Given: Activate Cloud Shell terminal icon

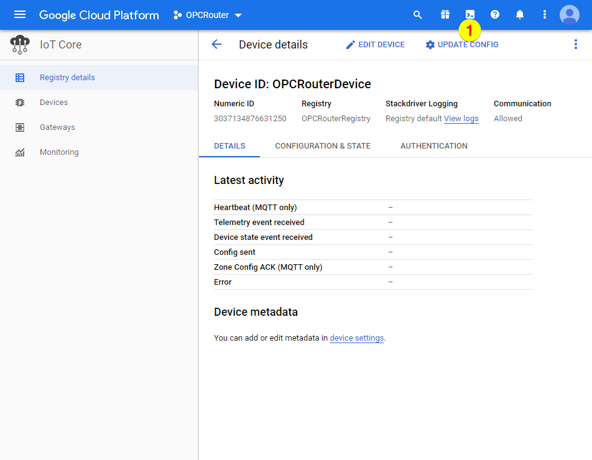Looking at the screenshot, I should 470,14.
